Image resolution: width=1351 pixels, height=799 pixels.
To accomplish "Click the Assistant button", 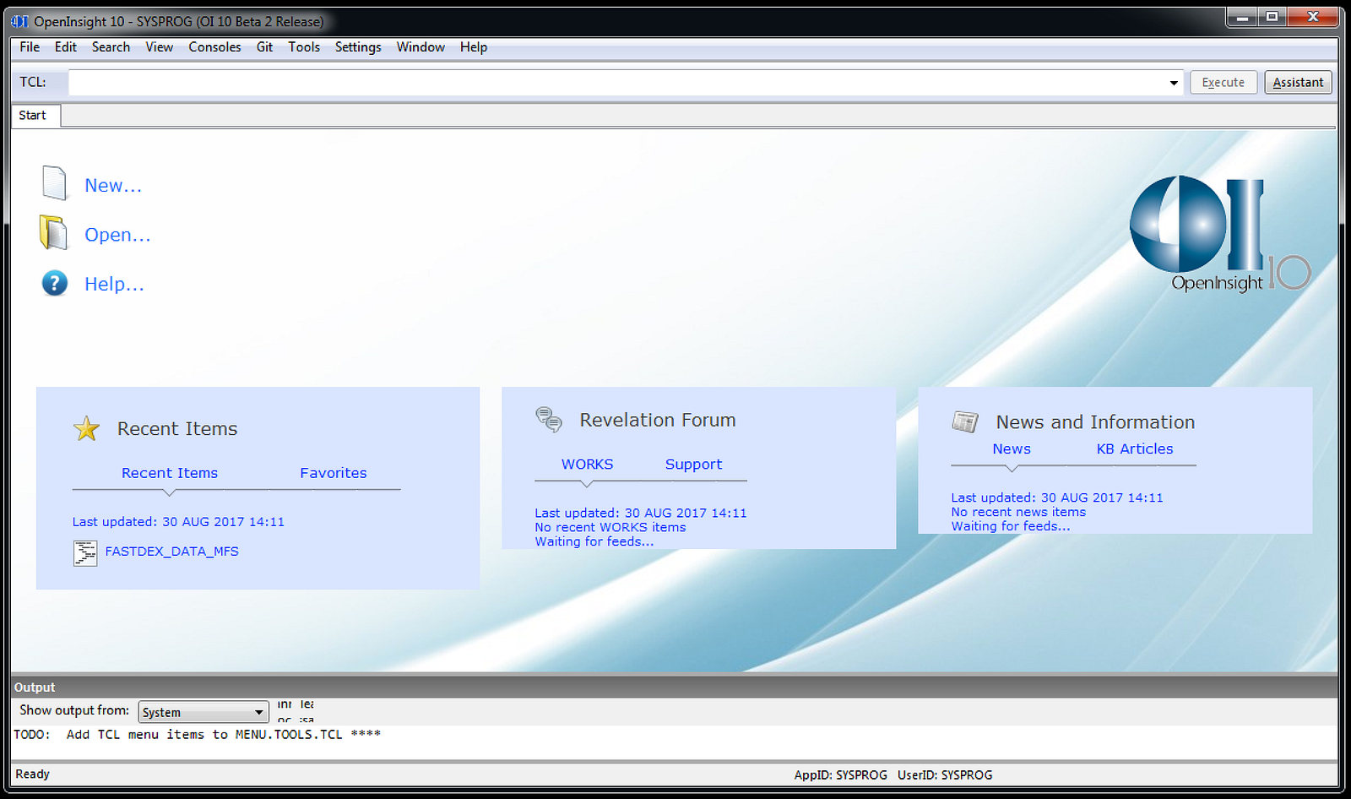I will point(1298,83).
